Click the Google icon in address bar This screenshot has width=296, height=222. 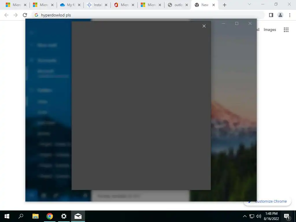[36, 15]
